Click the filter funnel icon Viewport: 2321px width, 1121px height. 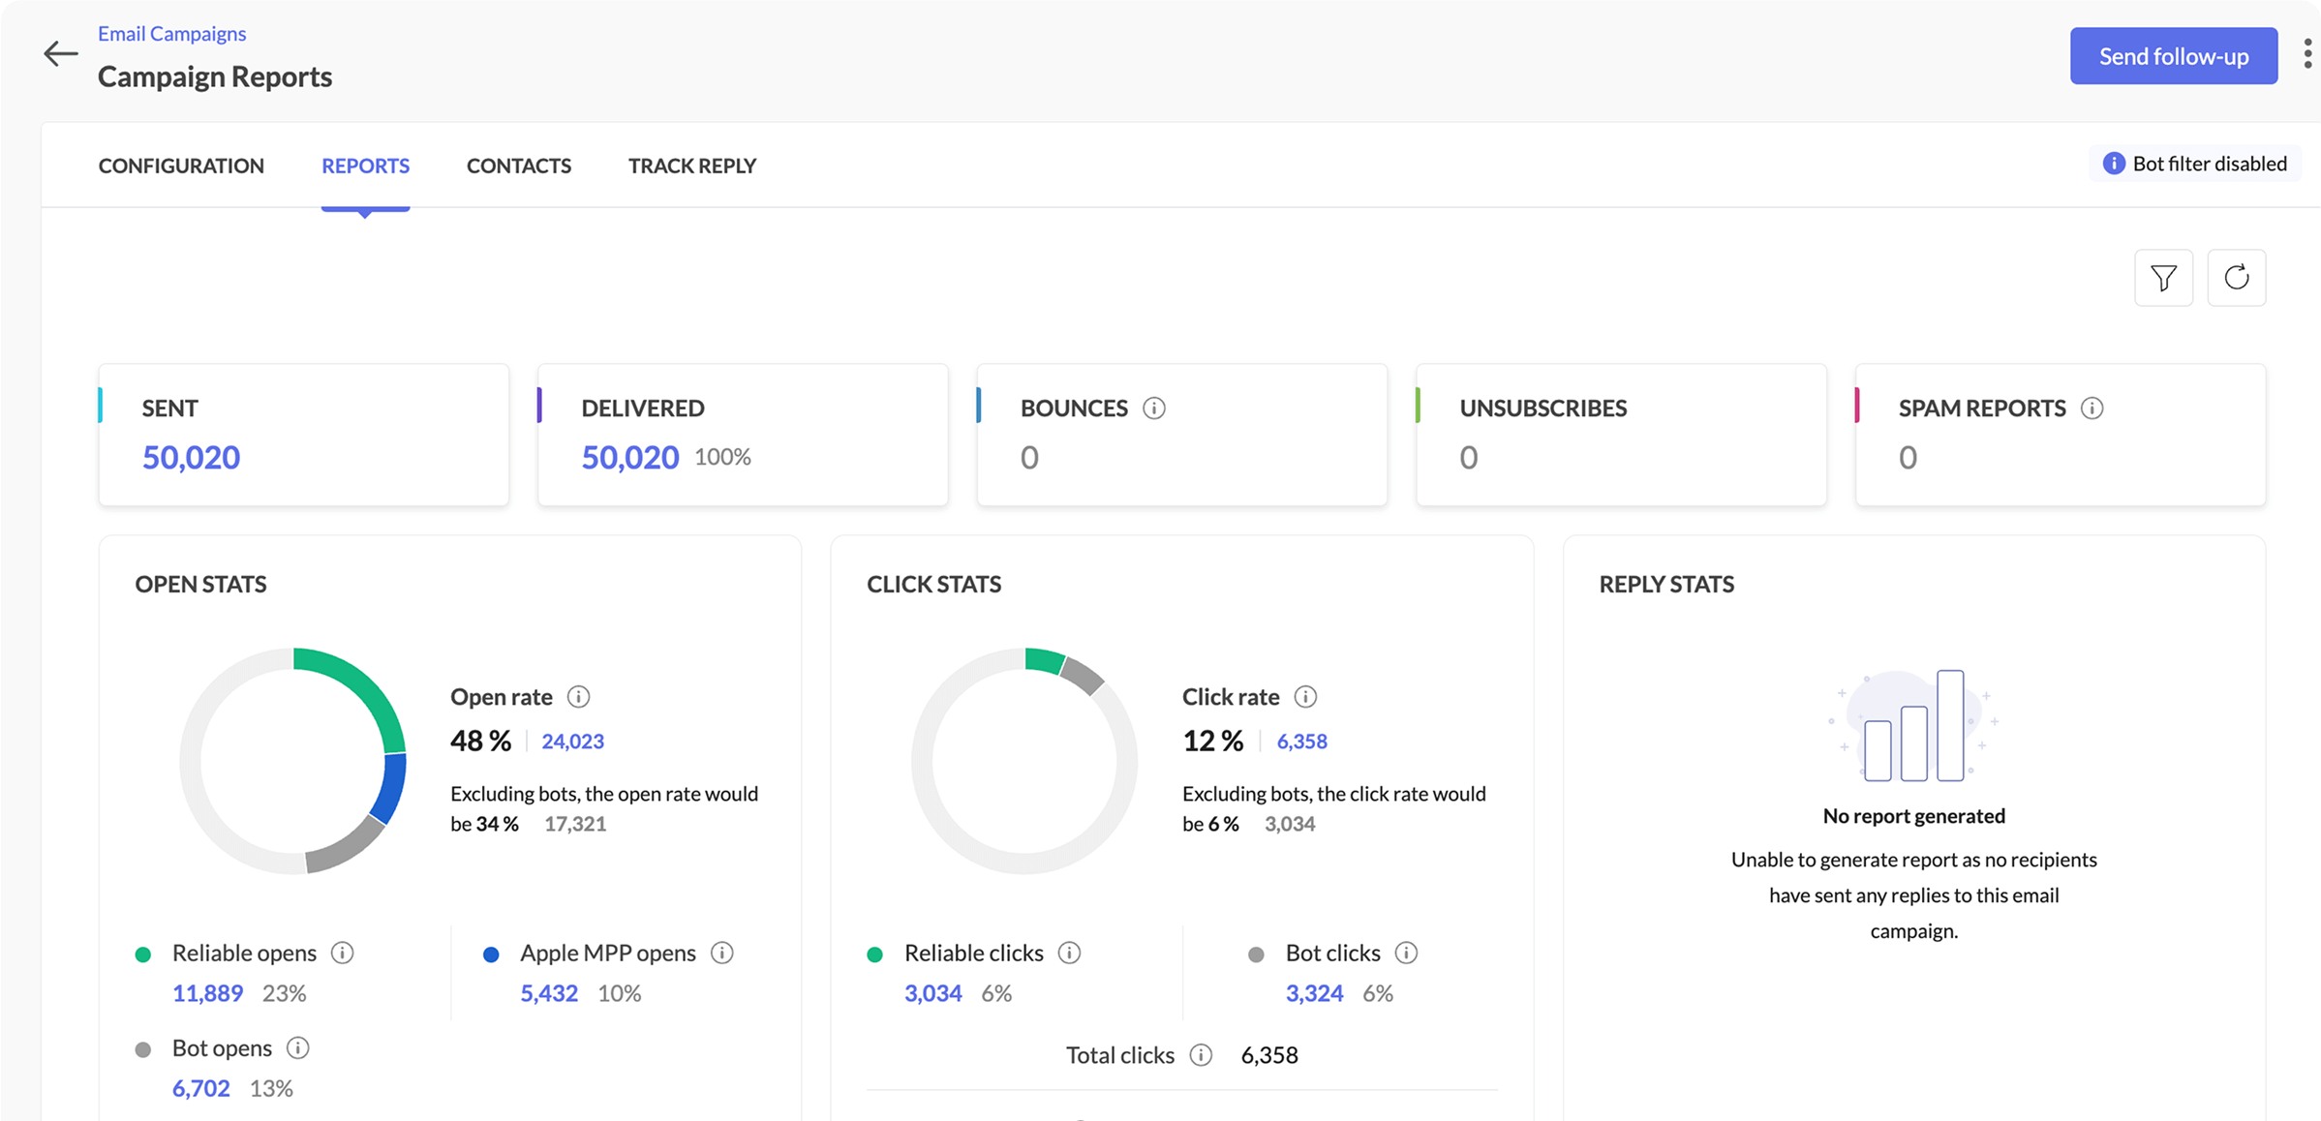pos(2163,278)
